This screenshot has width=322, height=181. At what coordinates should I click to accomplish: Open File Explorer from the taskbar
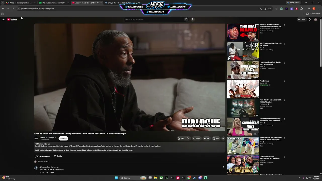[x=155, y=178]
